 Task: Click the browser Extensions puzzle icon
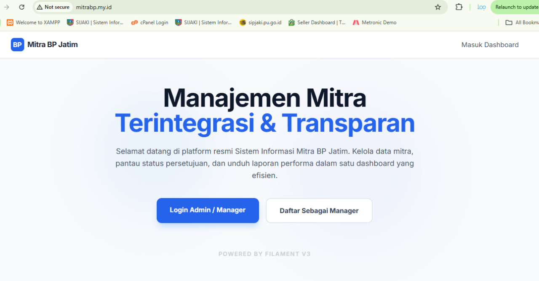(x=459, y=7)
